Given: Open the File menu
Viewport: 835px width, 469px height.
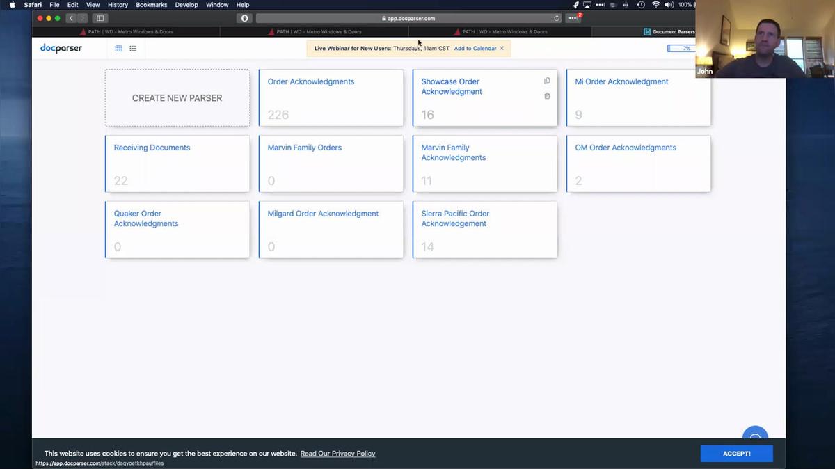Looking at the screenshot, I should point(54,5).
